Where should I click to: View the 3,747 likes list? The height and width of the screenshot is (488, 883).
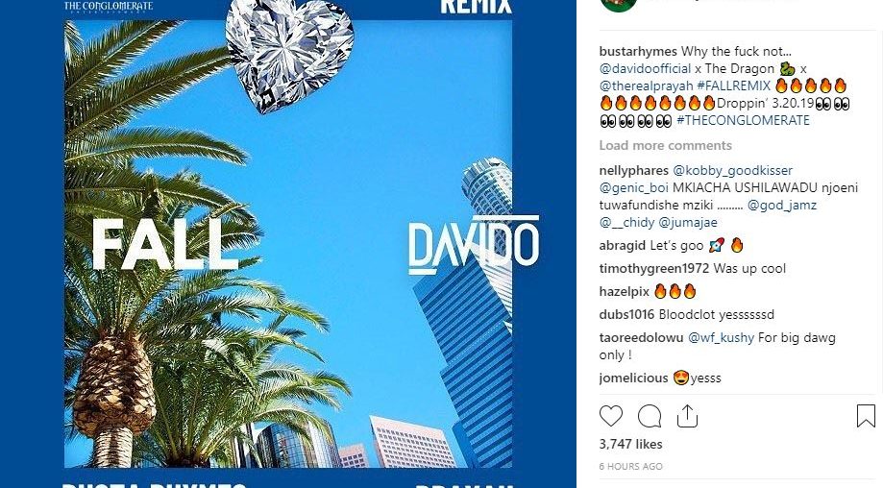coord(630,444)
